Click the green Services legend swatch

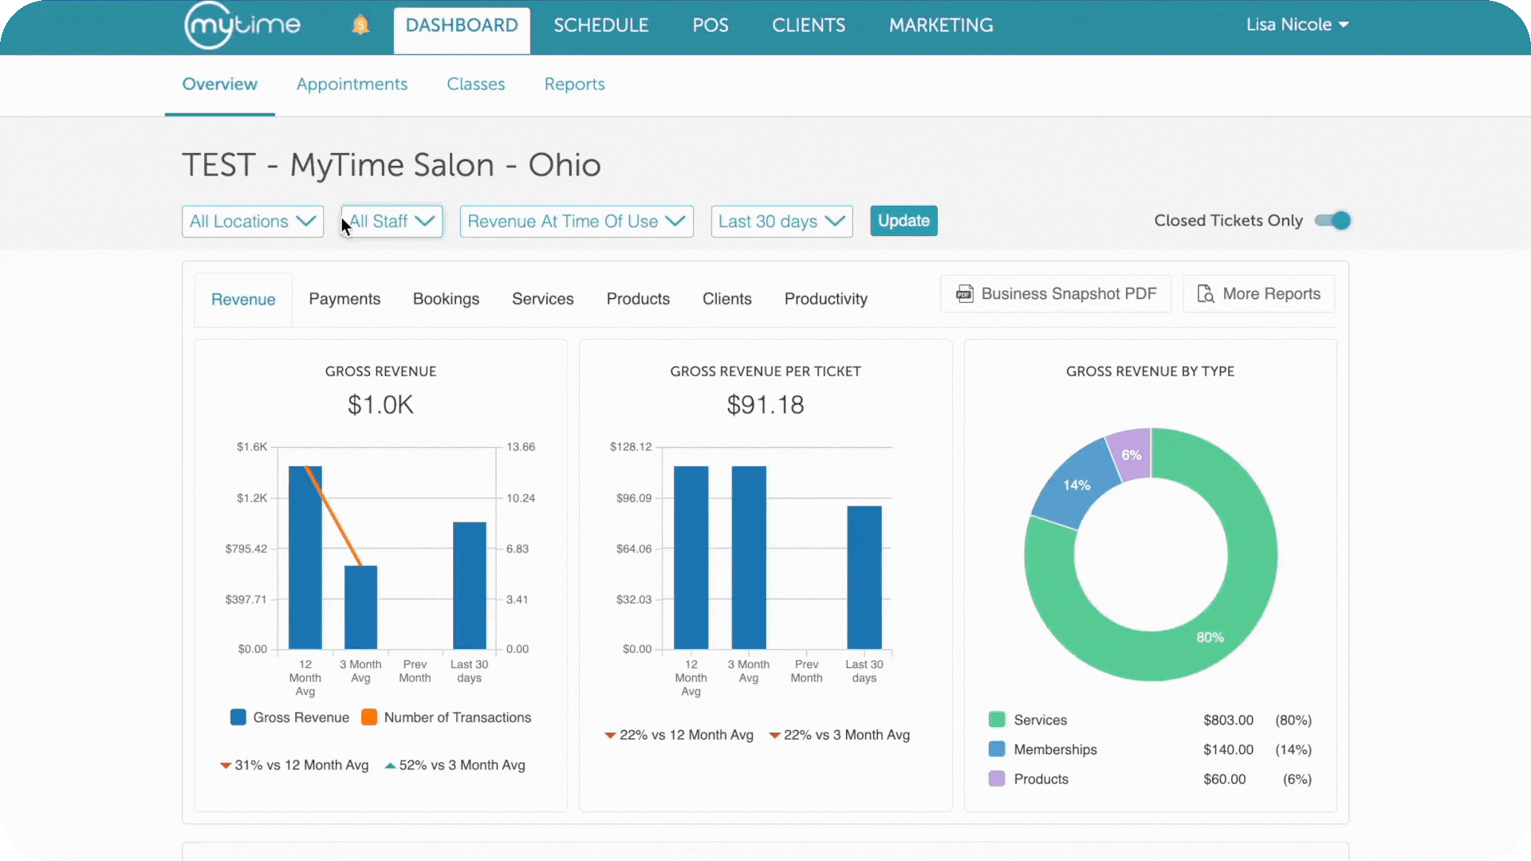[x=997, y=720]
